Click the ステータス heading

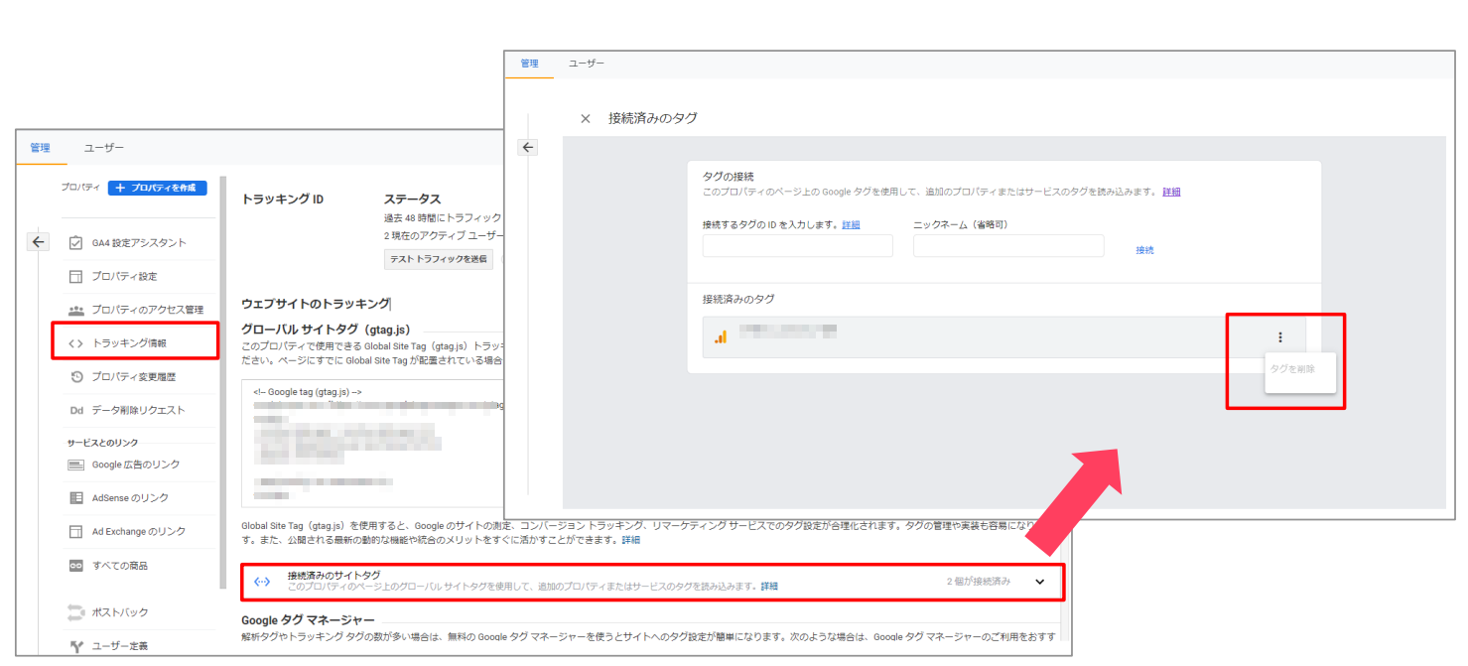pyautogui.click(x=412, y=200)
